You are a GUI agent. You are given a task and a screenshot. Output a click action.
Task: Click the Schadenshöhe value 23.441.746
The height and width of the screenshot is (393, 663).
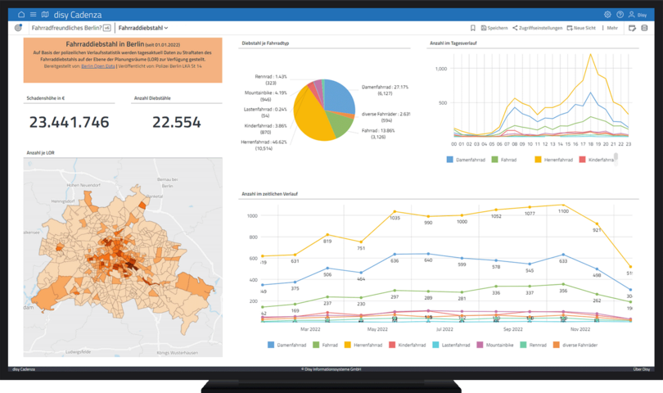click(x=69, y=122)
